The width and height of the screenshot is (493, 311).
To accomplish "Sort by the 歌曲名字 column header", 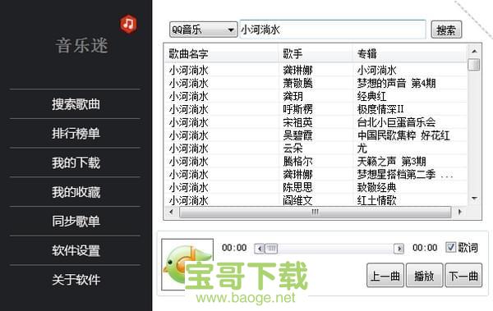I will [x=221, y=53].
